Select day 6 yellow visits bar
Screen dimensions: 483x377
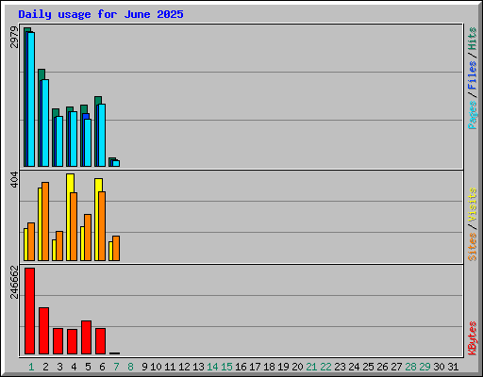97,220
